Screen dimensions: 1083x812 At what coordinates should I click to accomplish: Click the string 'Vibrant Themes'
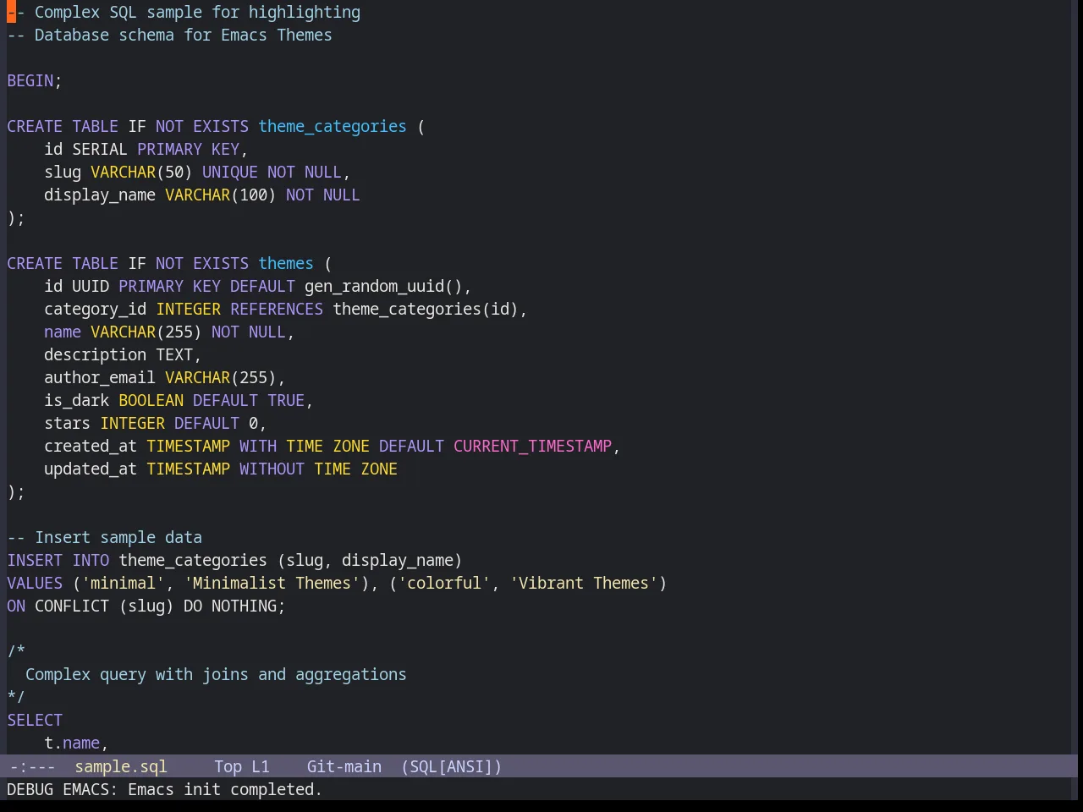coord(584,583)
